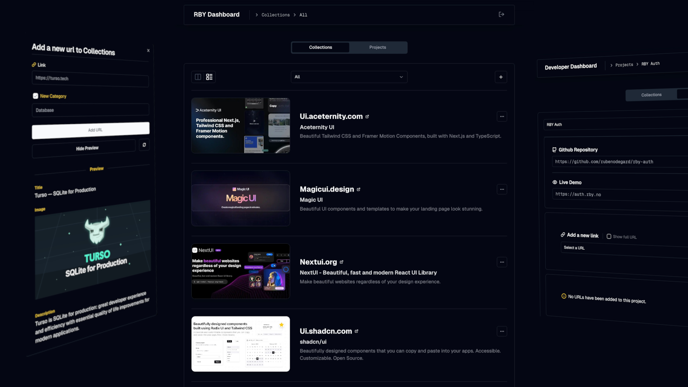This screenshot has height=387, width=688.
Task: Click the add new link chain icon
Action: coord(563,235)
